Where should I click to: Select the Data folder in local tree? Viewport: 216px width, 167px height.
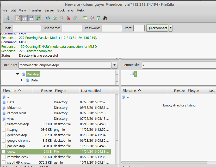coord(34,80)
